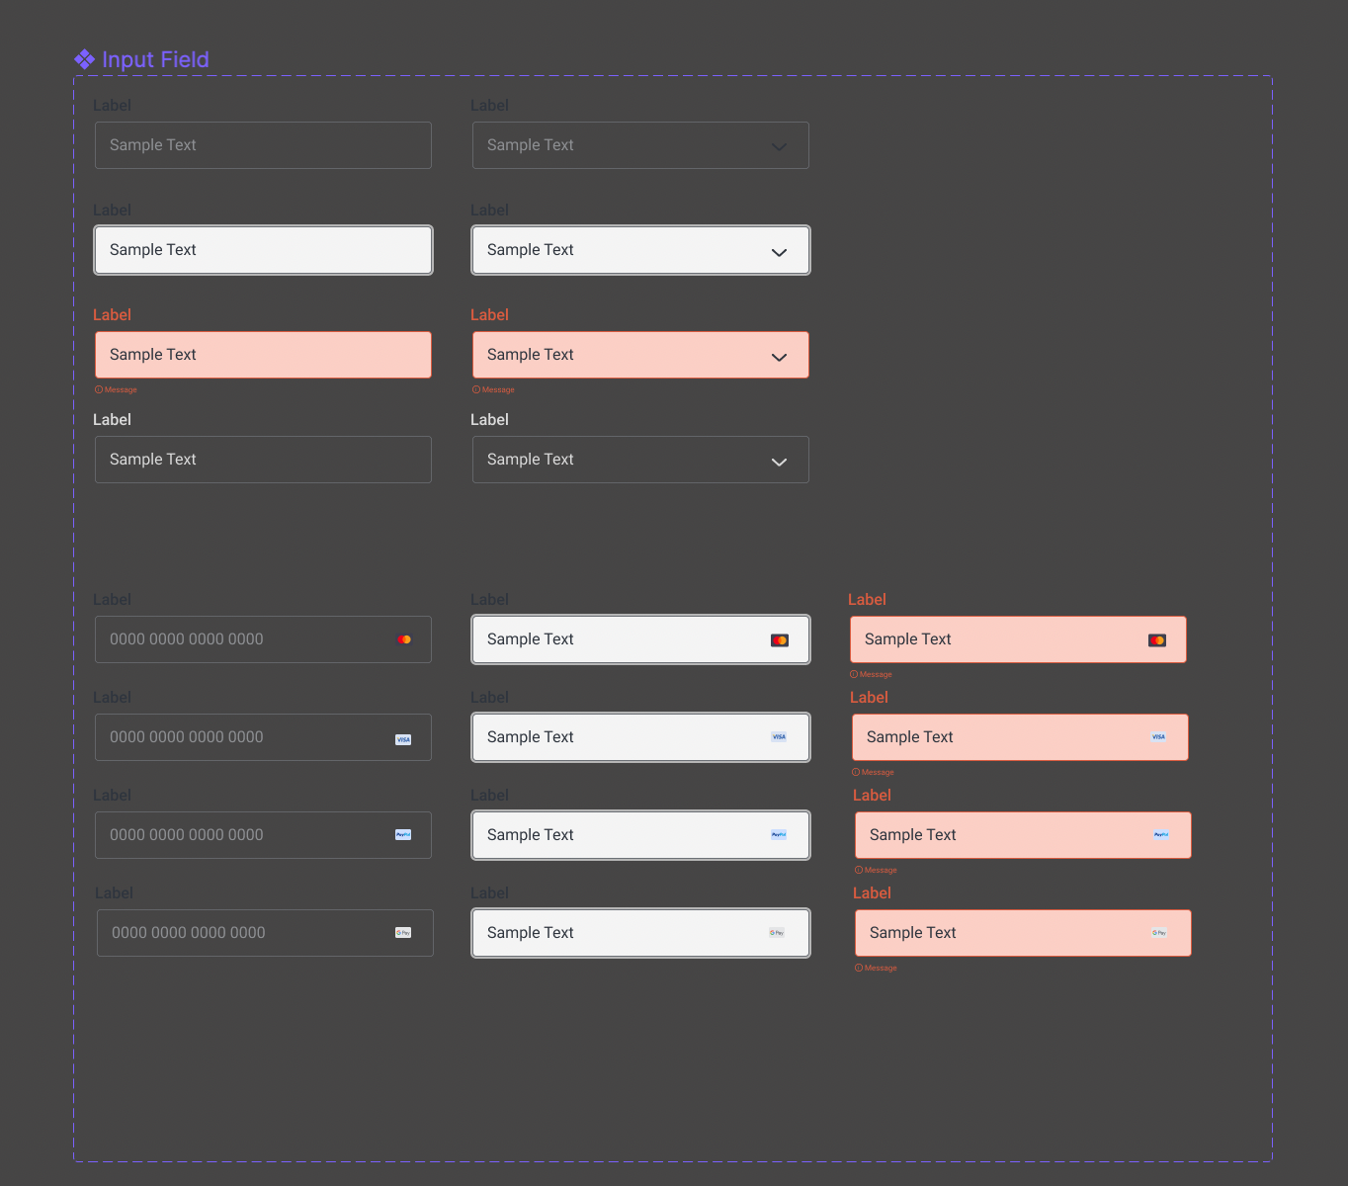
Task: Click PayPal icon in the red error field
Action: 1161,834
